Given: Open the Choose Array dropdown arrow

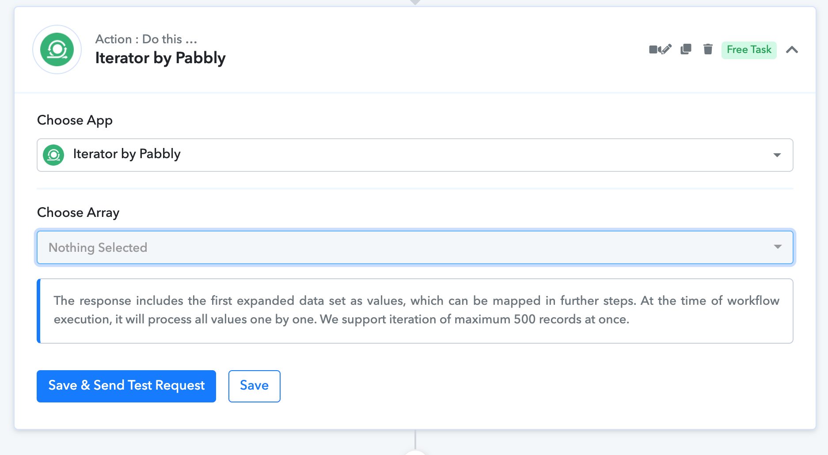Looking at the screenshot, I should pos(778,247).
